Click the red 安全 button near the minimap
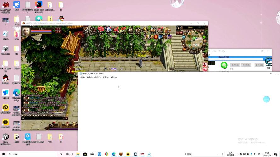This screenshot has height=157, width=280. 180,33
